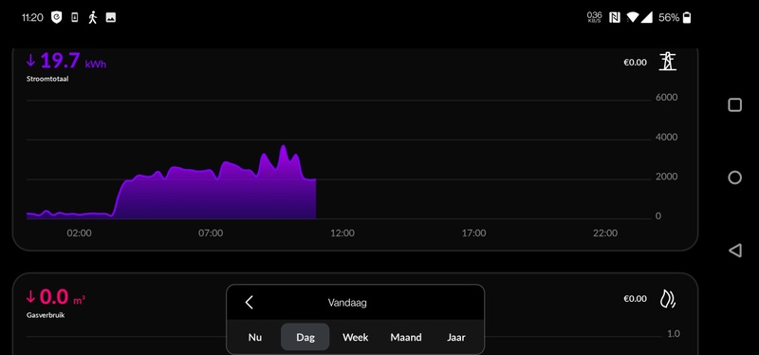Tap the Gasverbruik label
This screenshot has width=759, height=355.
point(46,315)
